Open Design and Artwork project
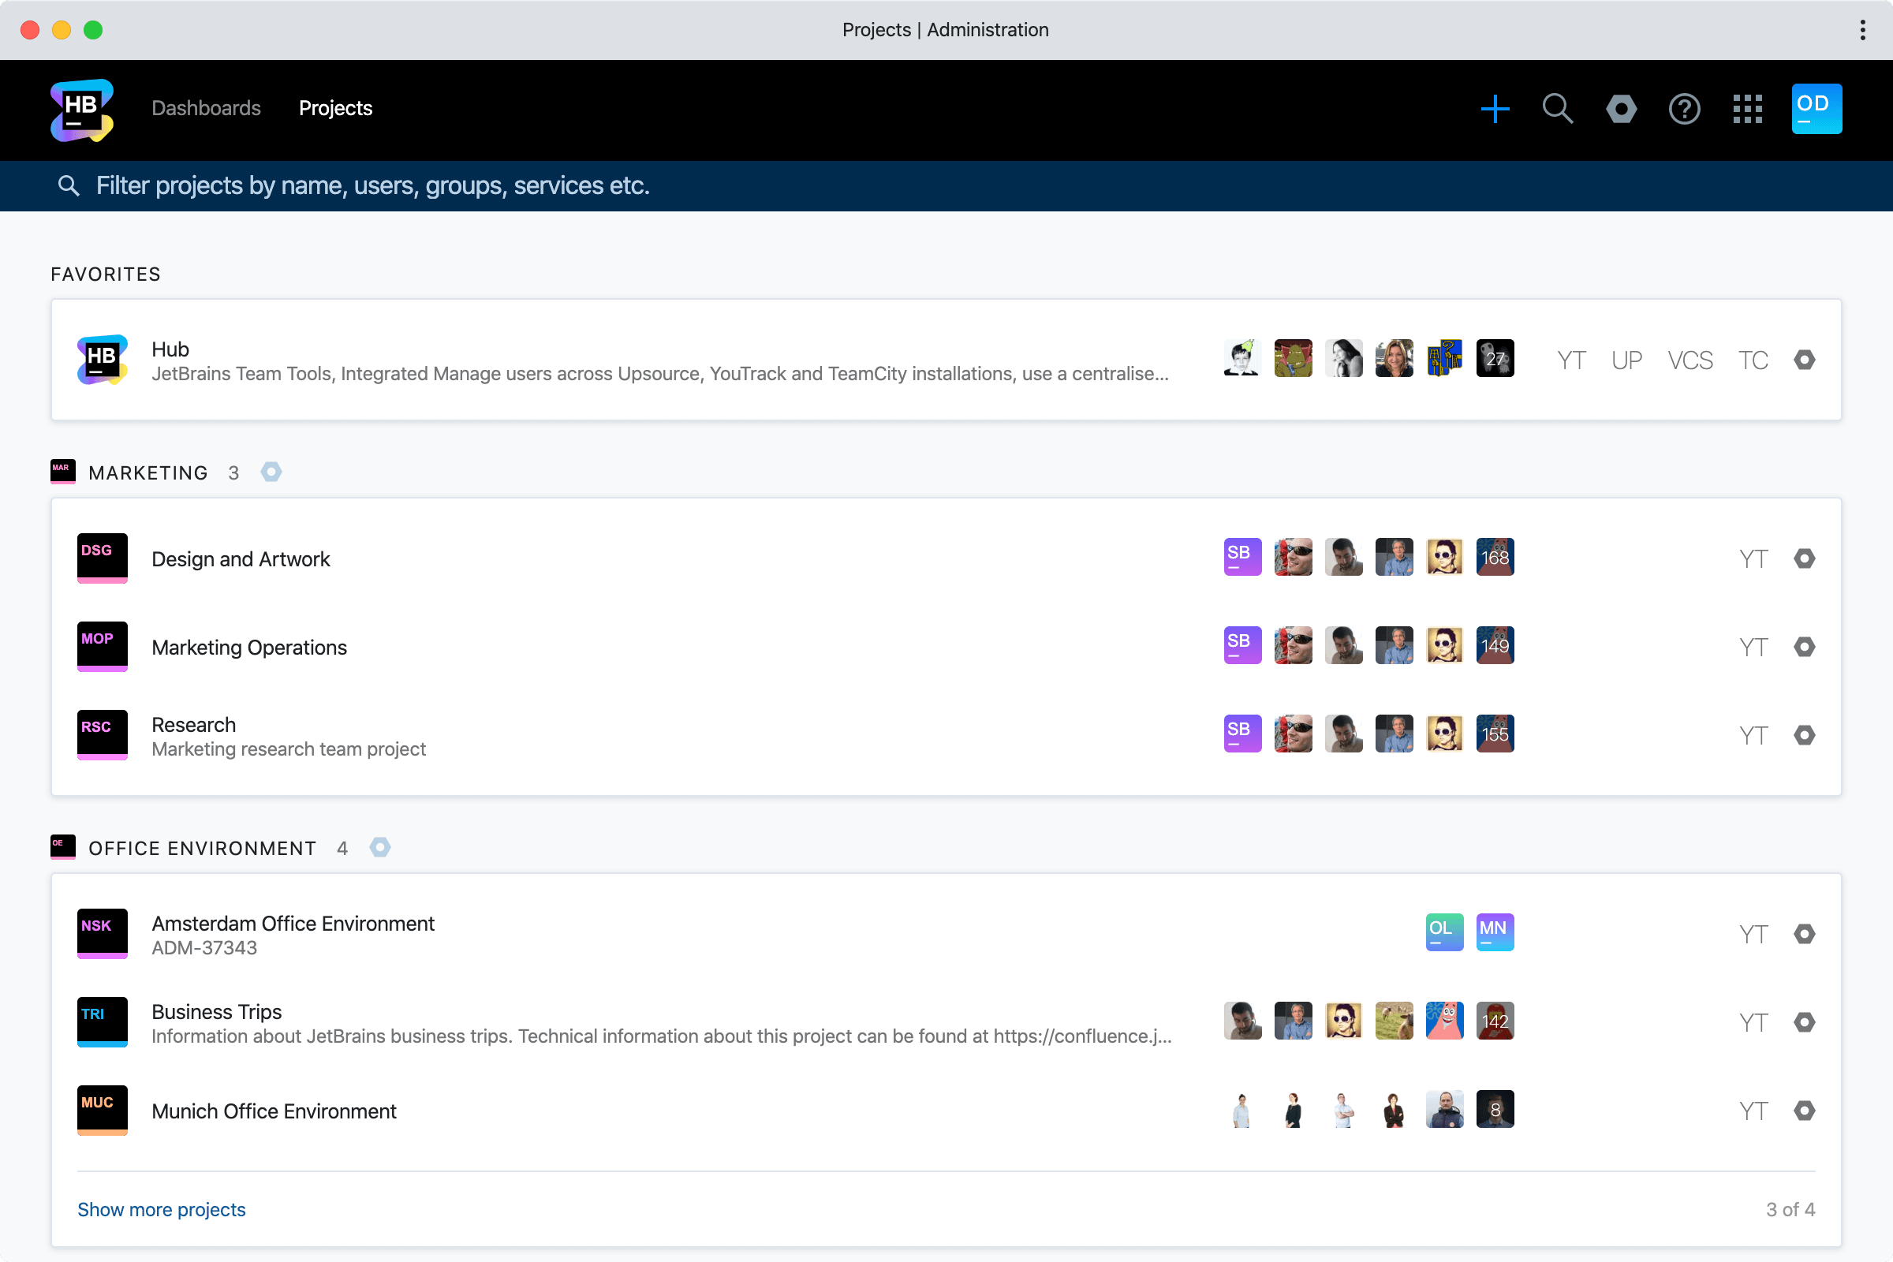1893x1262 pixels. 241,559
